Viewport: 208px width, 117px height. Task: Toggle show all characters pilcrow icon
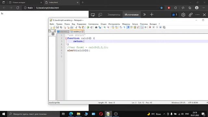[x=124, y=27]
